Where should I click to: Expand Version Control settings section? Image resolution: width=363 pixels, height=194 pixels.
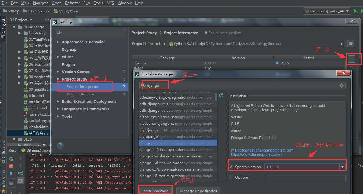click(58, 72)
